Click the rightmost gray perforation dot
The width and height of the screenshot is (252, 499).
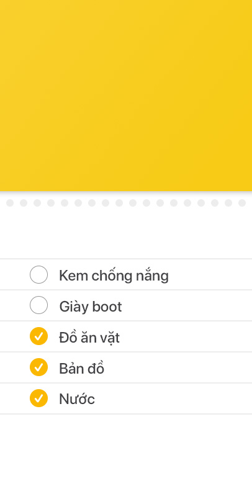pyautogui.click(x=242, y=203)
